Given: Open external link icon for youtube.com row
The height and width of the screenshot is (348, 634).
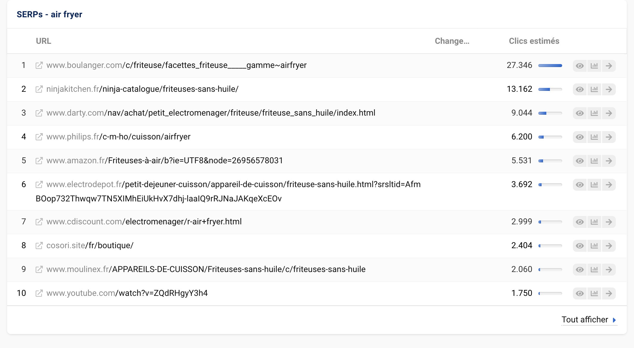Looking at the screenshot, I should click(39, 293).
